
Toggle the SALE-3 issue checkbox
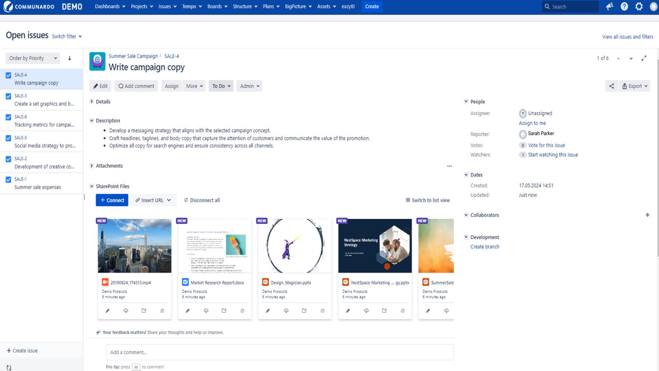8,96
